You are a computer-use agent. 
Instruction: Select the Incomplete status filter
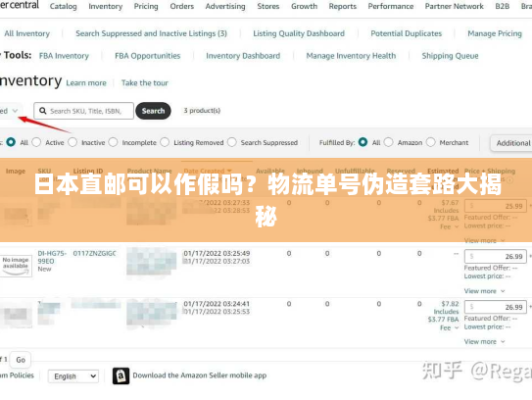pos(114,142)
